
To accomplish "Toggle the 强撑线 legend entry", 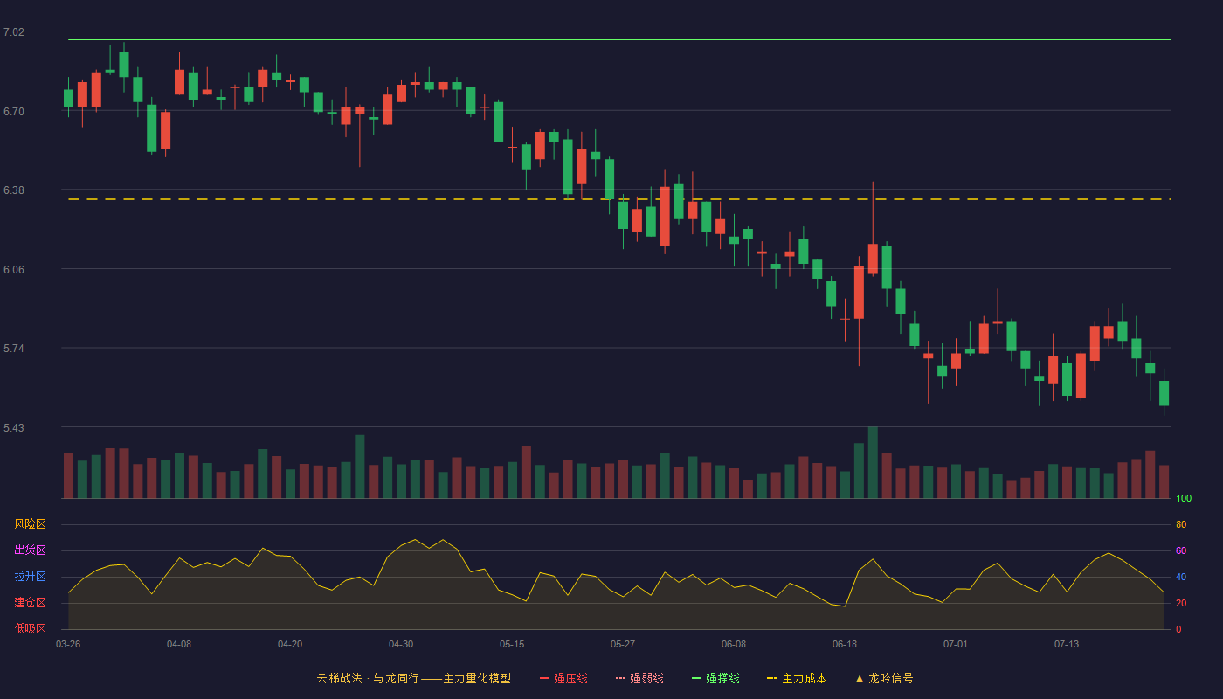I will tap(715, 678).
